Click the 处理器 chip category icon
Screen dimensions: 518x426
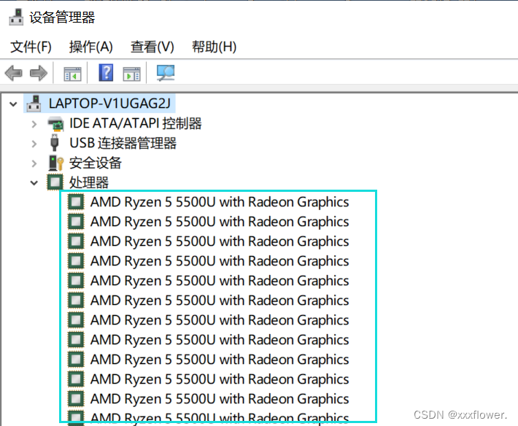coord(55,182)
